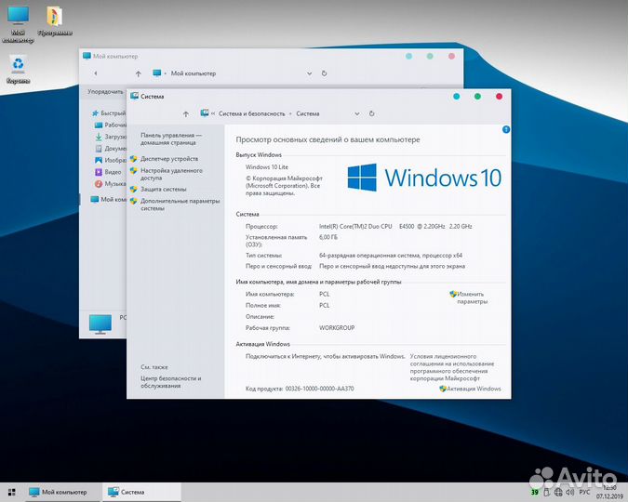The width and height of the screenshot is (628, 502).
Task: Click the shield icon beside Диспетчер устройств
Action: 134,159
